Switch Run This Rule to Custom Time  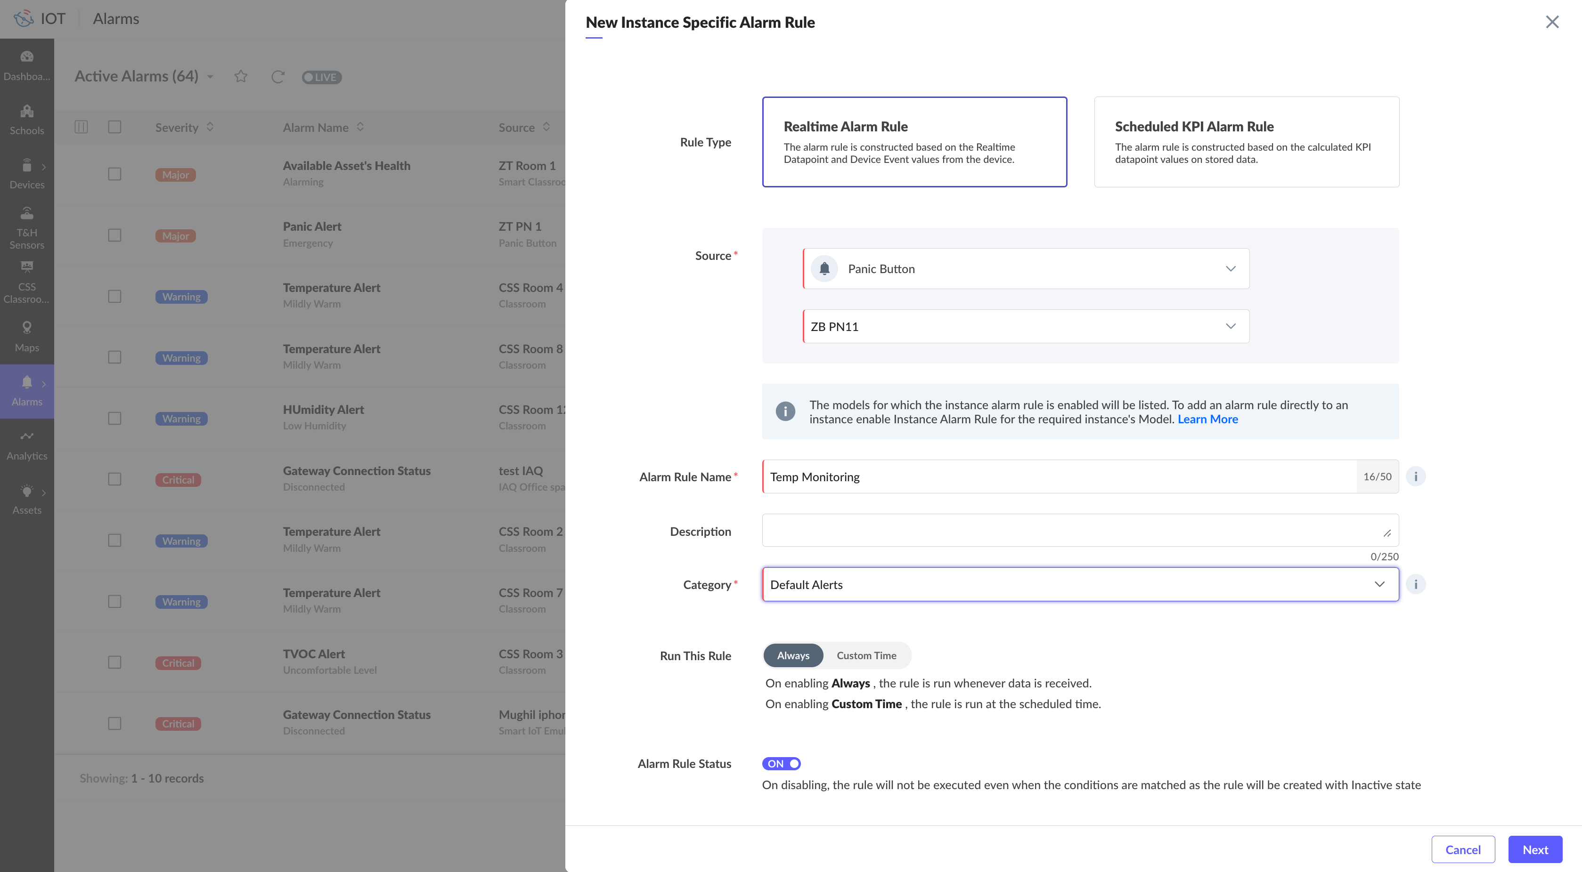pyautogui.click(x=866, y=655)
